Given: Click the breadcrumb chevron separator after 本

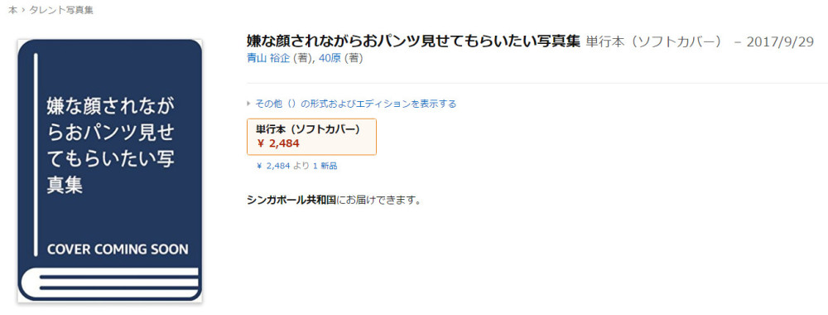Looking at the screenshot, I should (x=22, y=10).
